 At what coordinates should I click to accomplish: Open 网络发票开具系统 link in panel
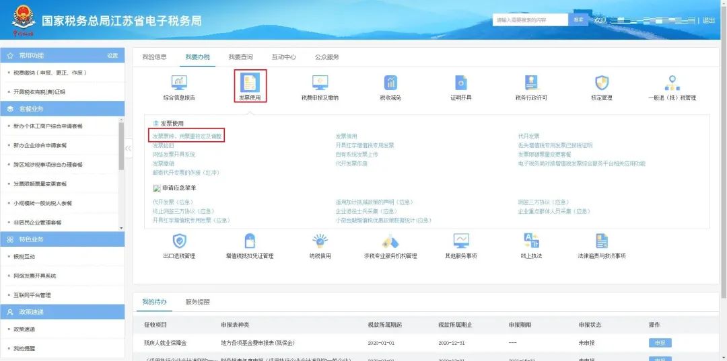174,154
